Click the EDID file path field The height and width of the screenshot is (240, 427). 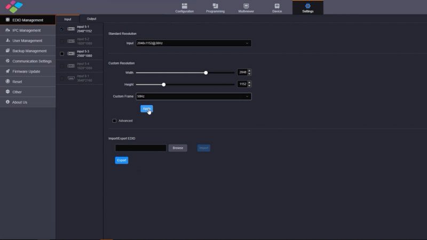[140, 148]
